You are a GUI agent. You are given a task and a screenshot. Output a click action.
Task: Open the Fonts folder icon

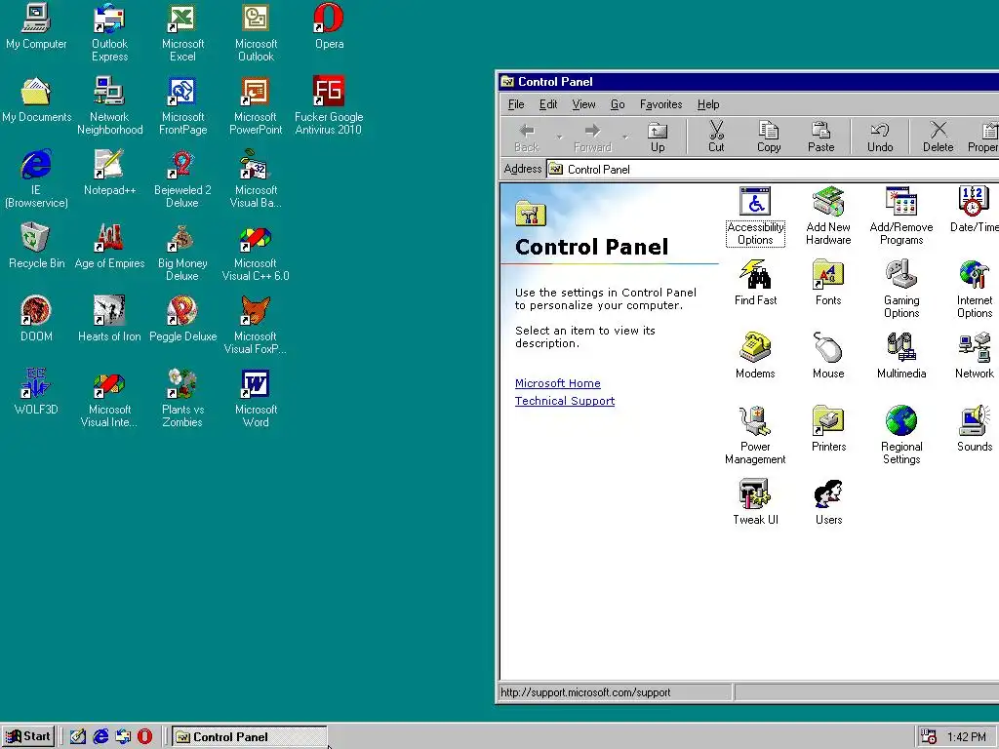[828, 282]
